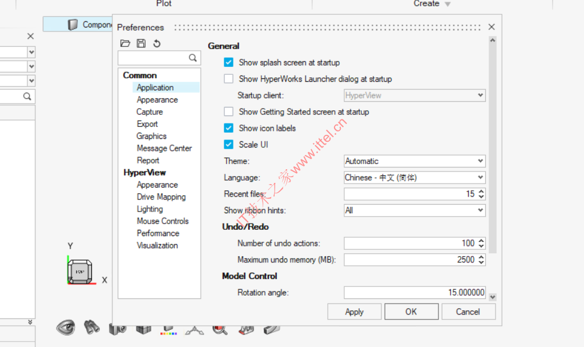Screen dimensions: 584x347
Task: Click the binoculars icon in bottom toolbar
Action: click(x=92, y=328)
